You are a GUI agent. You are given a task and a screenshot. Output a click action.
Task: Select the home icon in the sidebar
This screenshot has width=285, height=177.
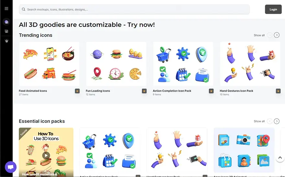coord(6,22)
